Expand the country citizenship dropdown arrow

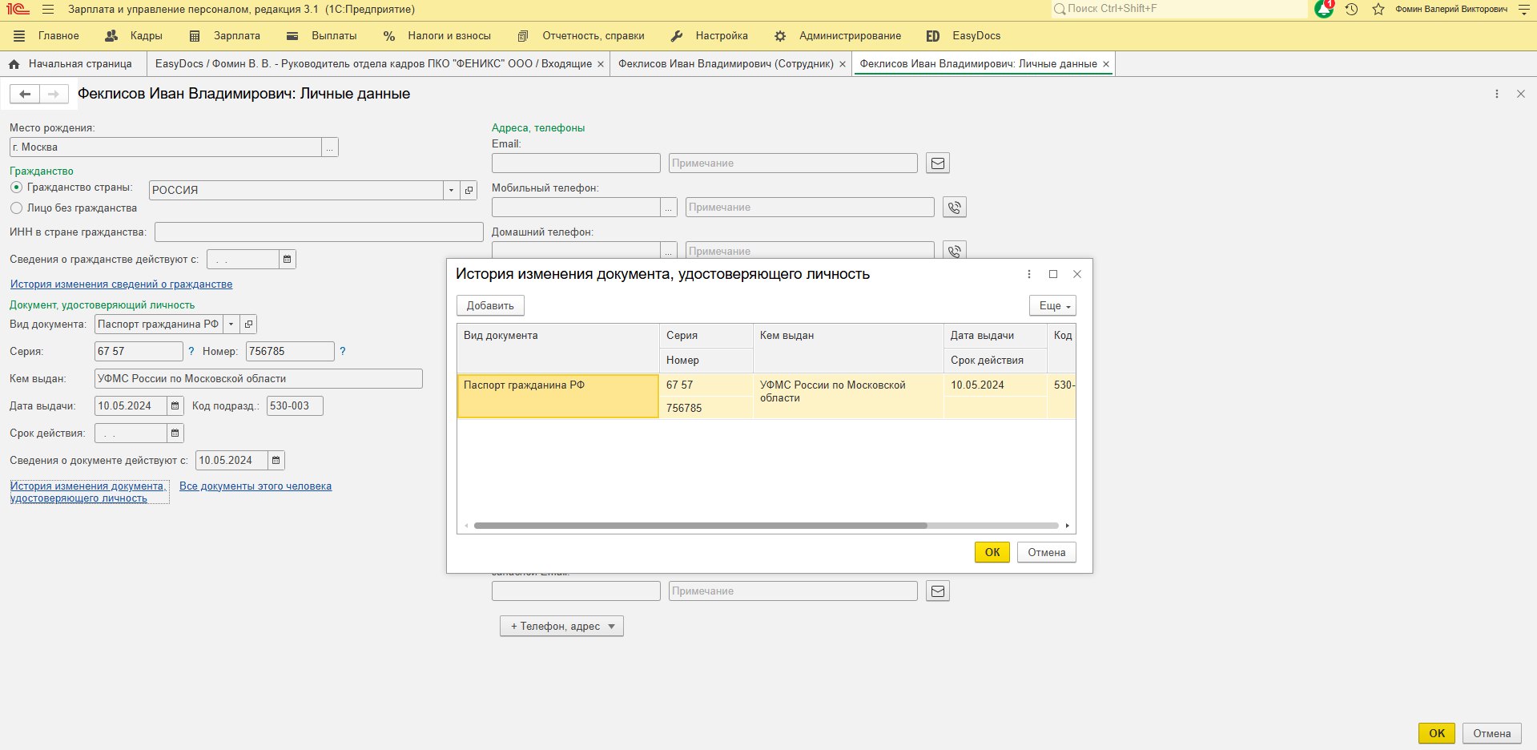(452, 191)
